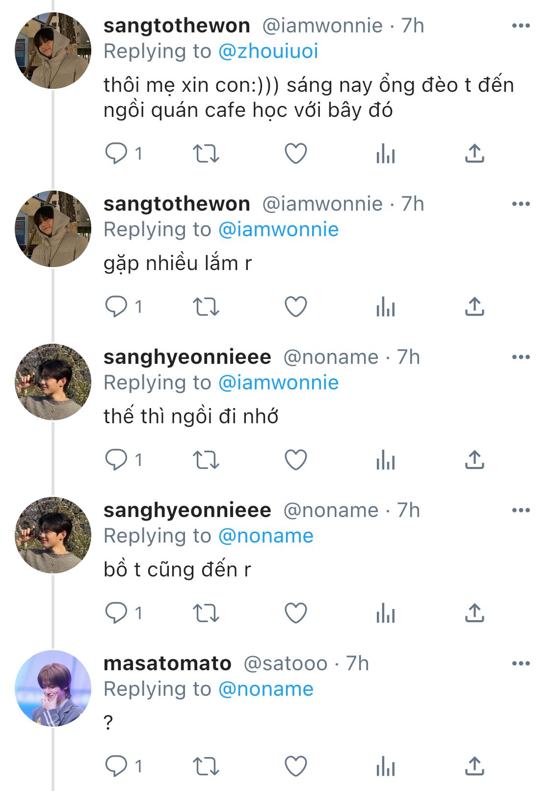552x791 pixels.
Task: Open the @zhouiuoi profile link
Action: pyautogui.click(x=268, y=51)
